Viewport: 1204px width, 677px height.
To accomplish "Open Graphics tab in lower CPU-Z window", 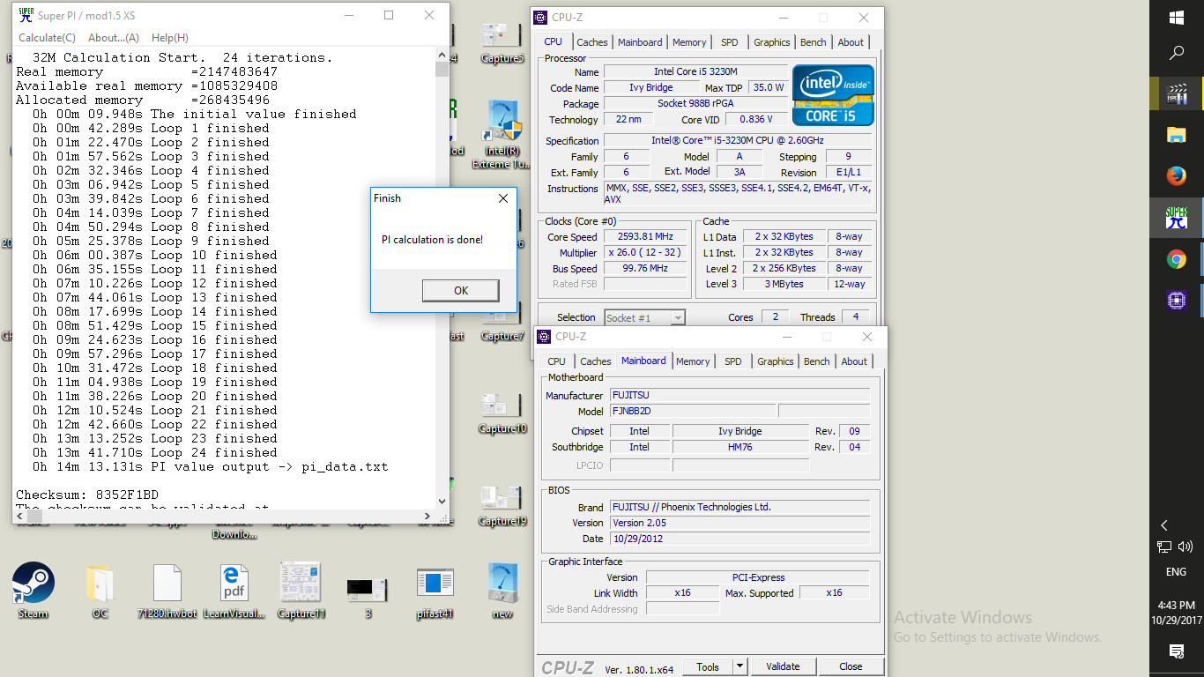I will click(776, 361).
